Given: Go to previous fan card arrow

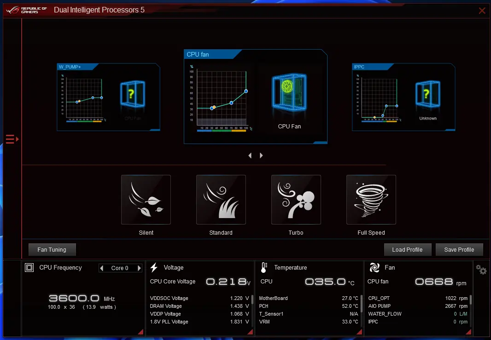Looking at the screenshot, I should (250, 156).
